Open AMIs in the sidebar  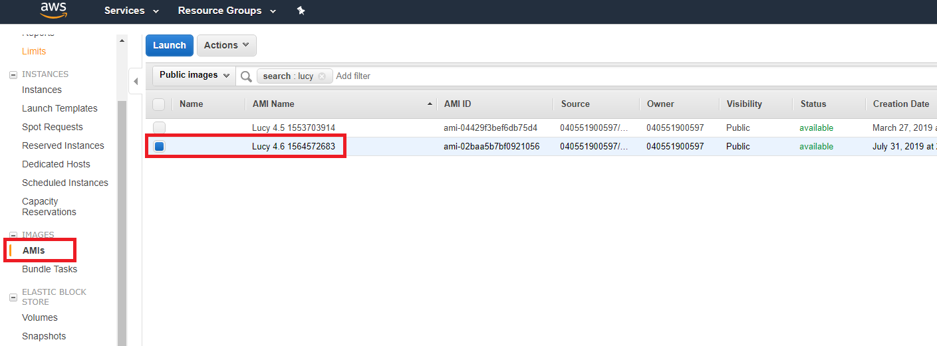click(x=33, y=250)
